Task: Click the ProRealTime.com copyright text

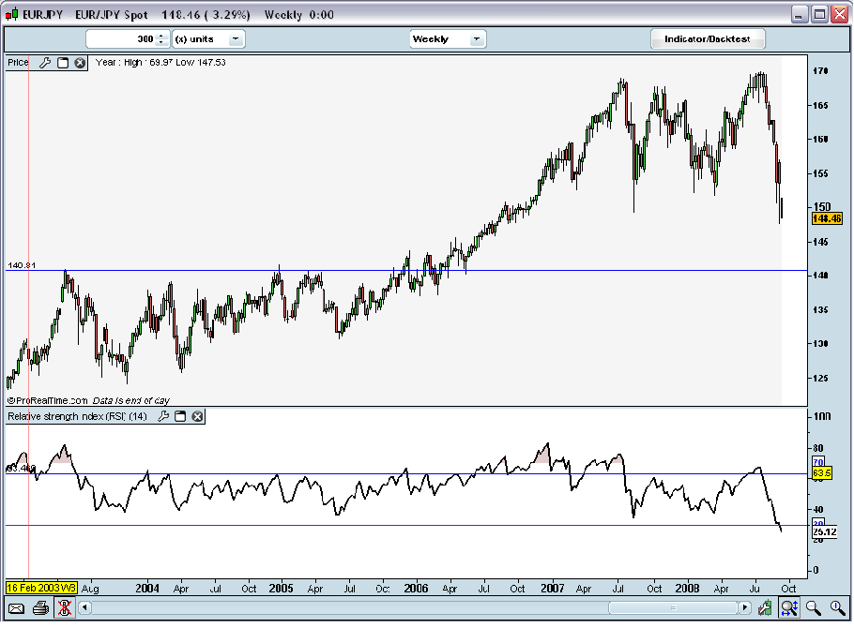Action: pyautogui.click(x=47, y=400)
